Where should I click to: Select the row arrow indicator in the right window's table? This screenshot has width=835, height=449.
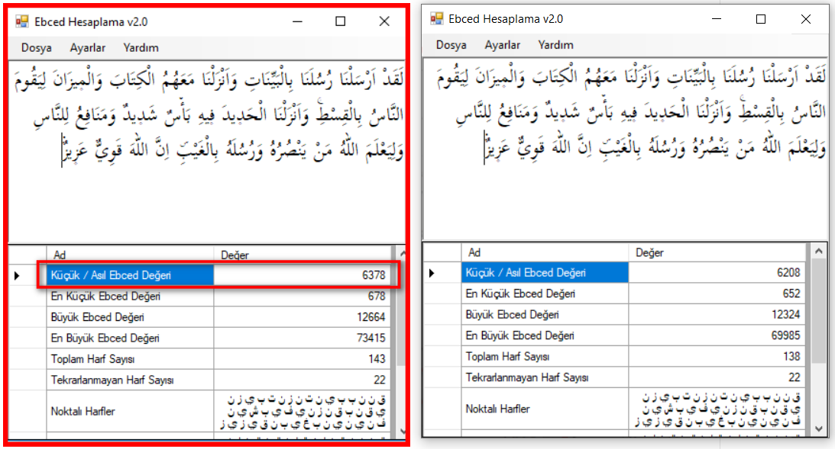(432, 273)
